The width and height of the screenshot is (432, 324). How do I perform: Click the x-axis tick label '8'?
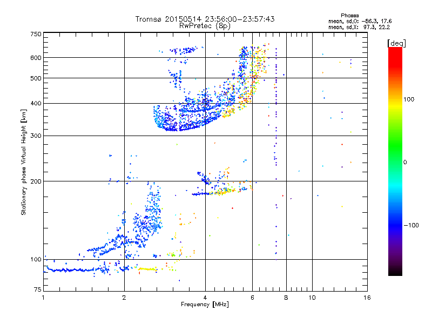286,298
